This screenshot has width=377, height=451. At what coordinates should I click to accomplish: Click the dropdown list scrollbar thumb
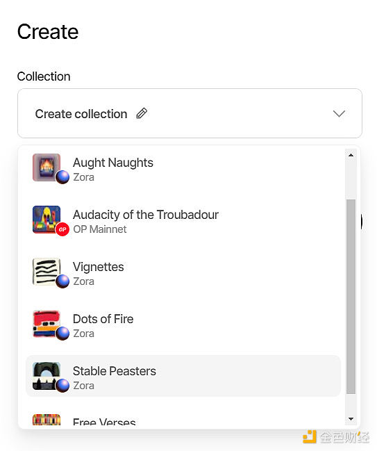pyautogui.click(x=351, y=297)
